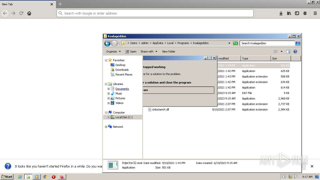The height and width of the screenshot is (180, 320).
Task: Open Firefox account icon
Action: [x=305, y=13]
